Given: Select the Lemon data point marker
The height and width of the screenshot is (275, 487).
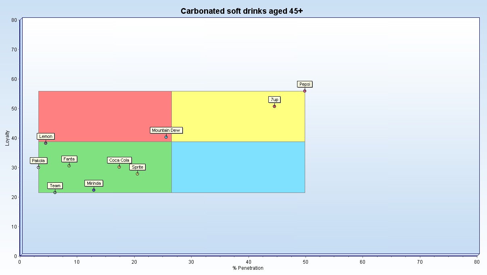Looking at the screenshot, I should (46, 143).
